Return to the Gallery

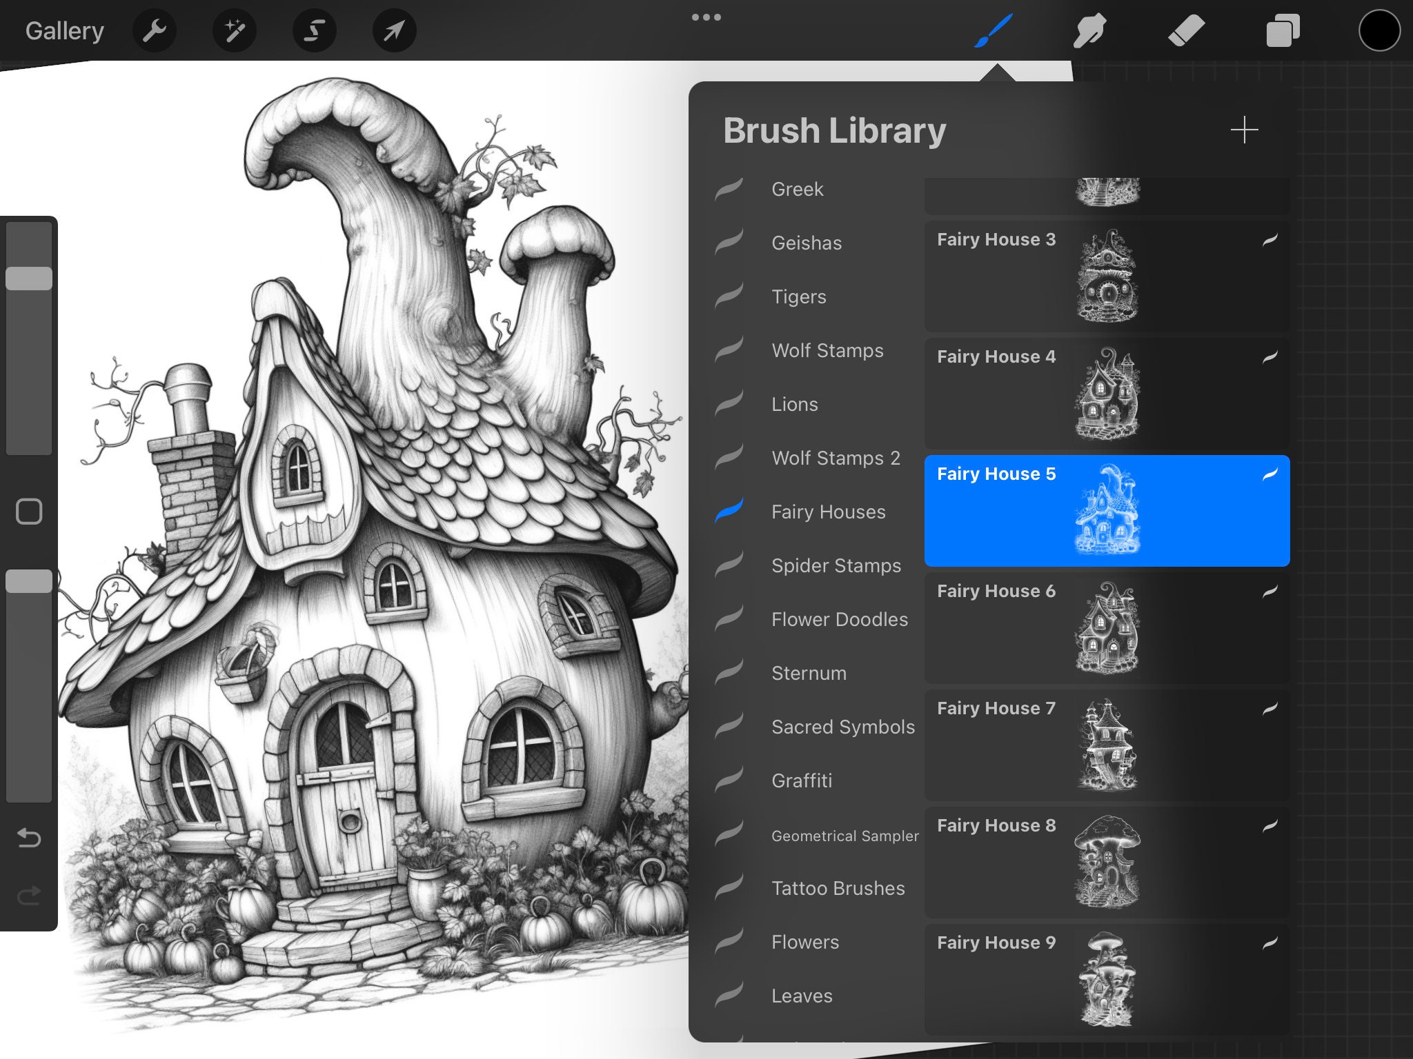pyautogui.click(x=65, y=30)
